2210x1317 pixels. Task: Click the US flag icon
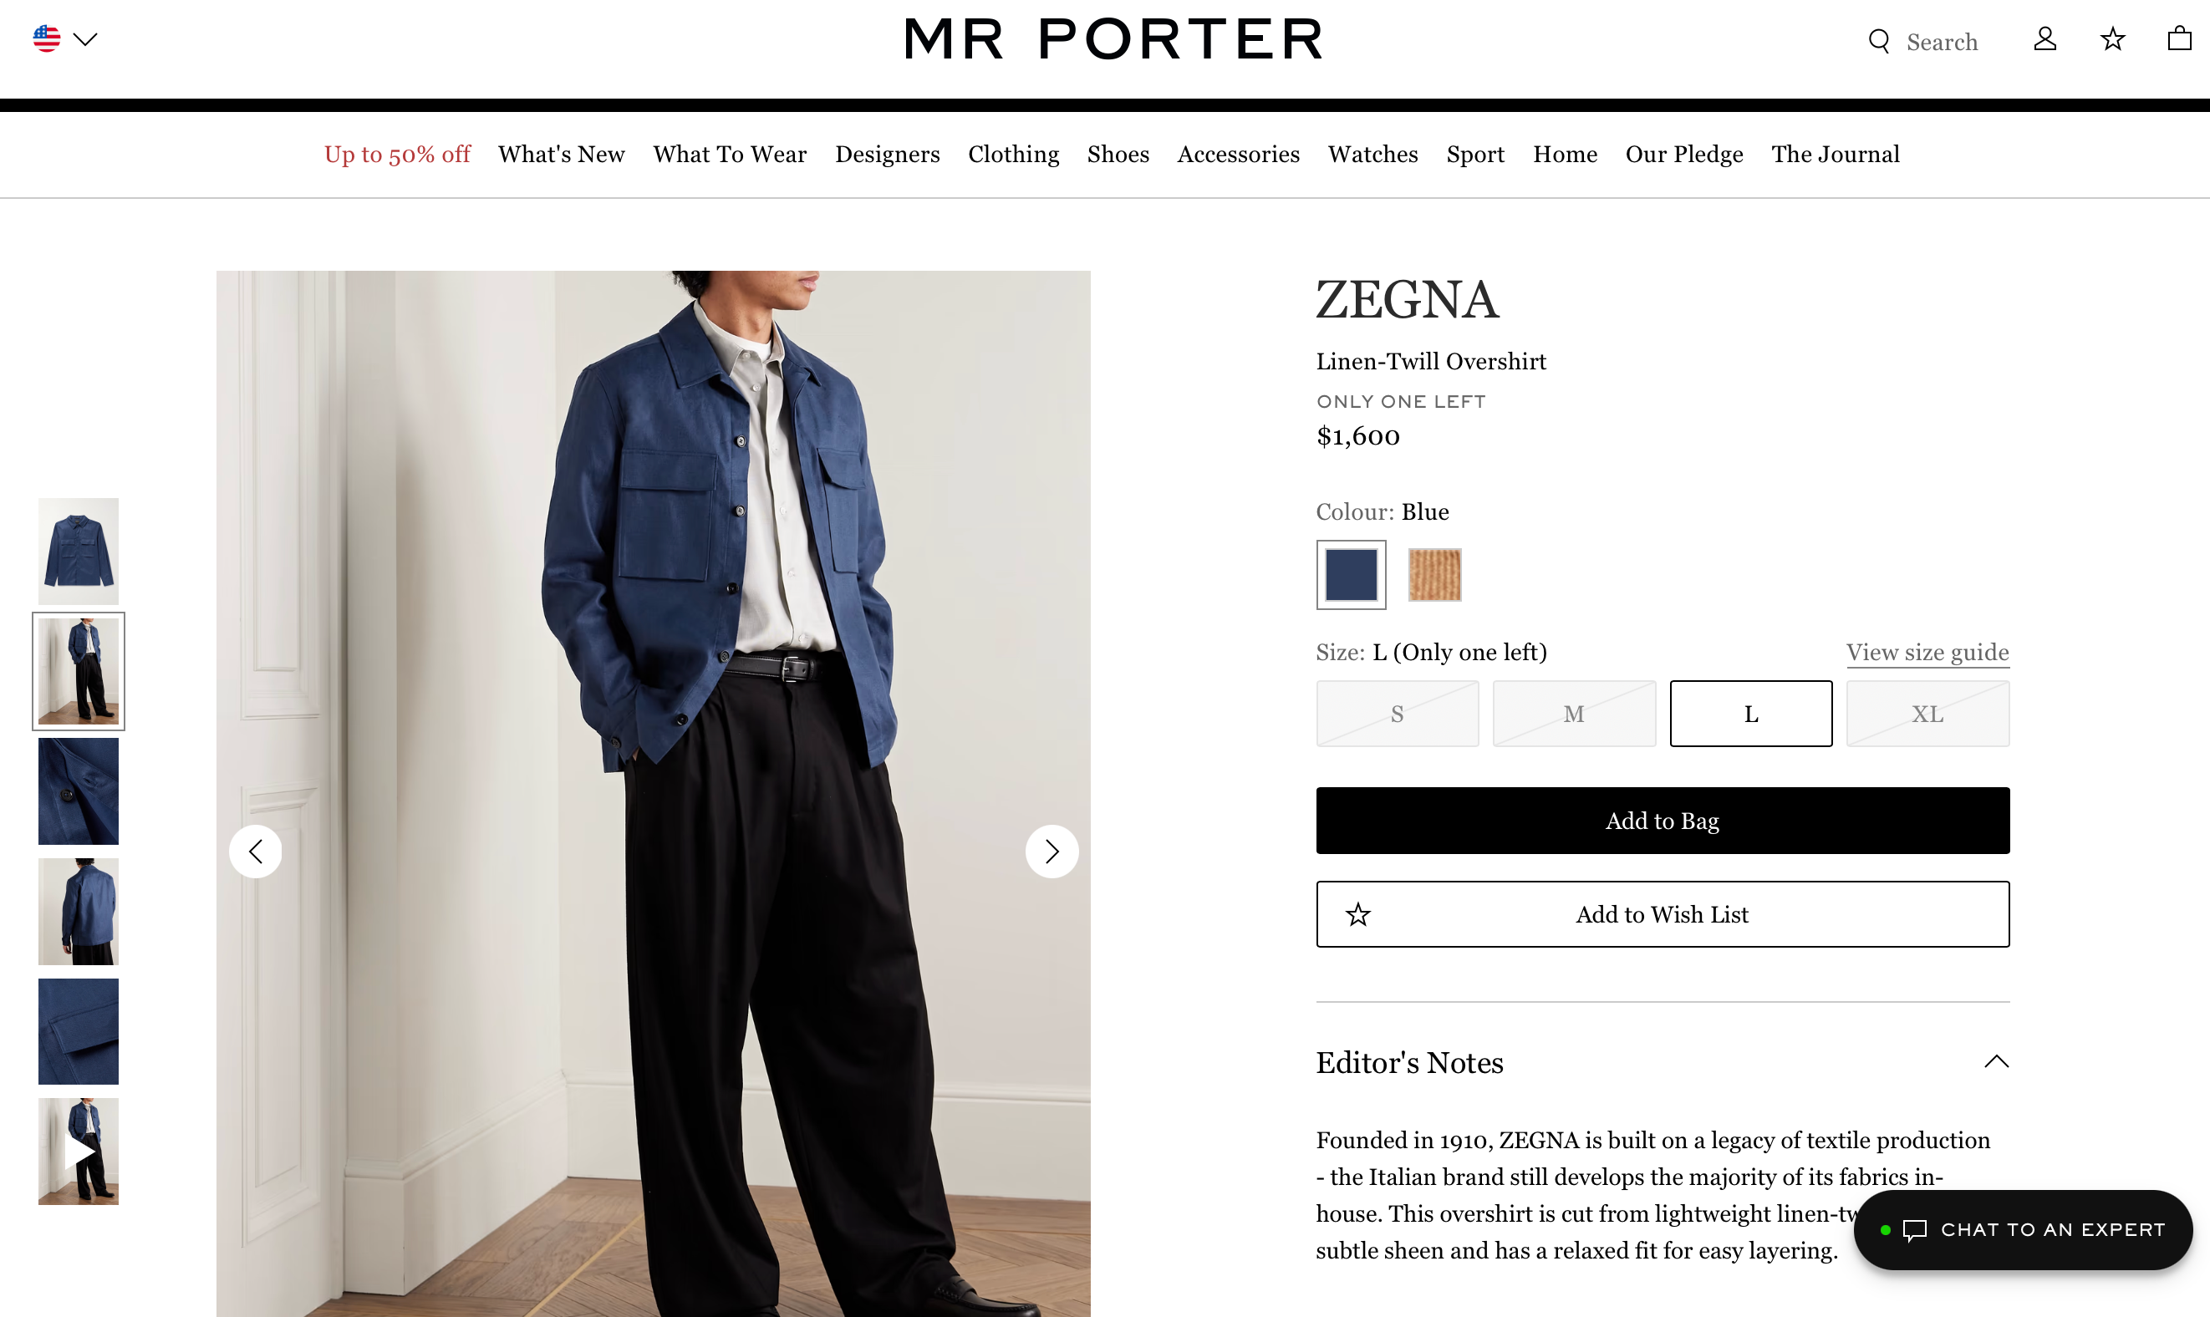point(47,38)
